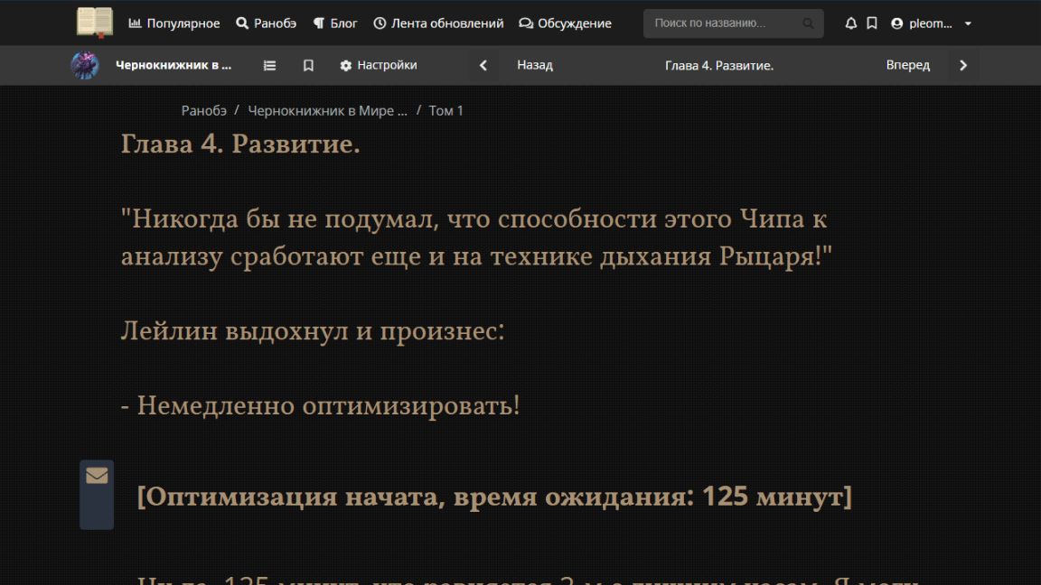Follow the Том 1 breadcrumb link
1041x585 pixels.
445,111
